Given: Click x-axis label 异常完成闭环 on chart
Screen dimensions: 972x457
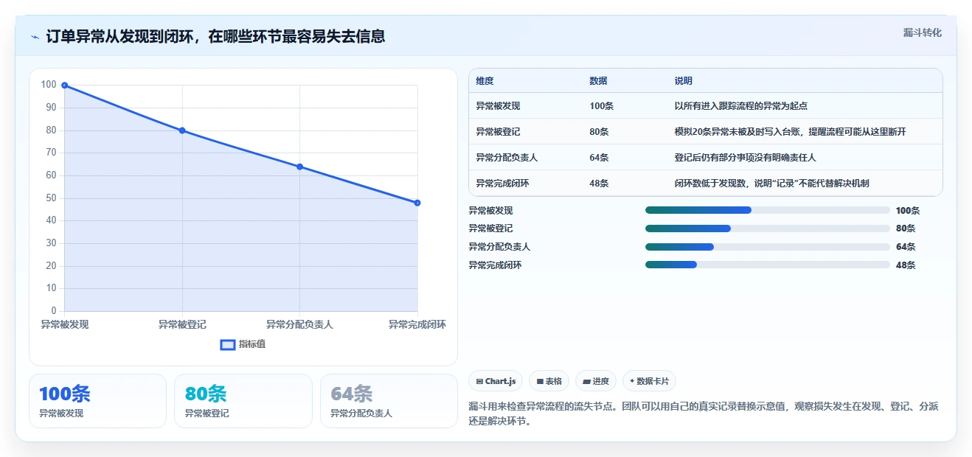Looking at the screenshot, I should (417, 324).
